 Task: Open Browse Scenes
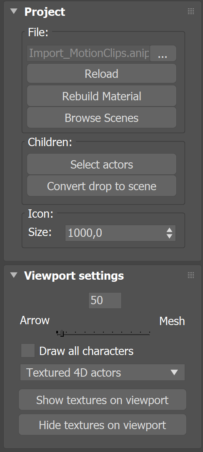click(102, 118)
